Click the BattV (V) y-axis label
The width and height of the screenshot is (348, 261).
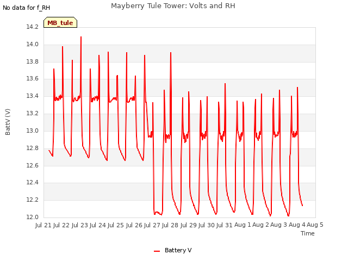point(8,122)
